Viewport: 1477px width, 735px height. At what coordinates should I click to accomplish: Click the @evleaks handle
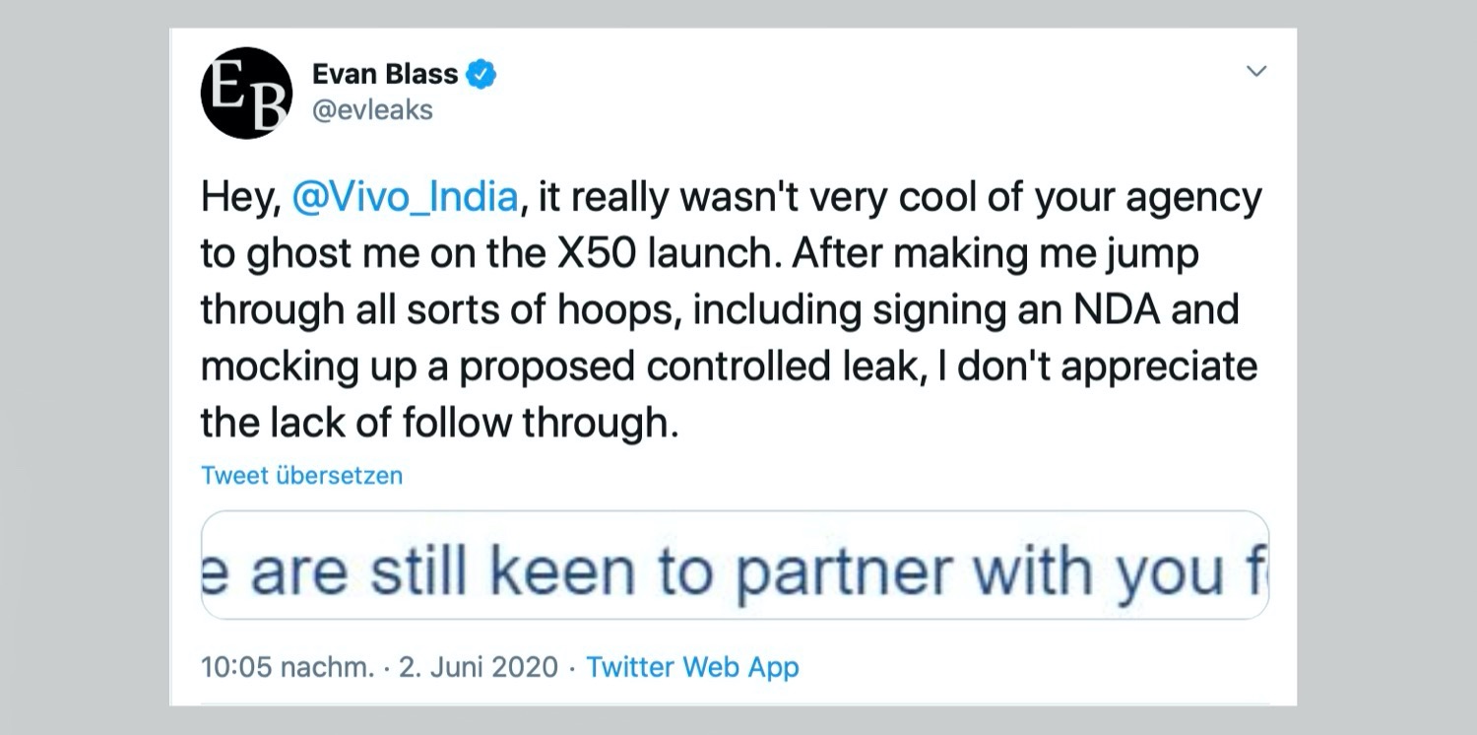pos(372,109)
